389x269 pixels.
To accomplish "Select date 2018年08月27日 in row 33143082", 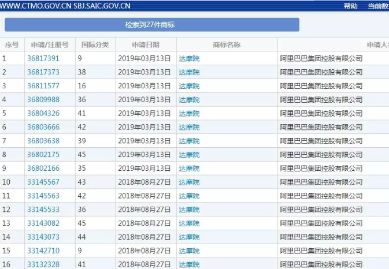I will (x=144, y=223).
